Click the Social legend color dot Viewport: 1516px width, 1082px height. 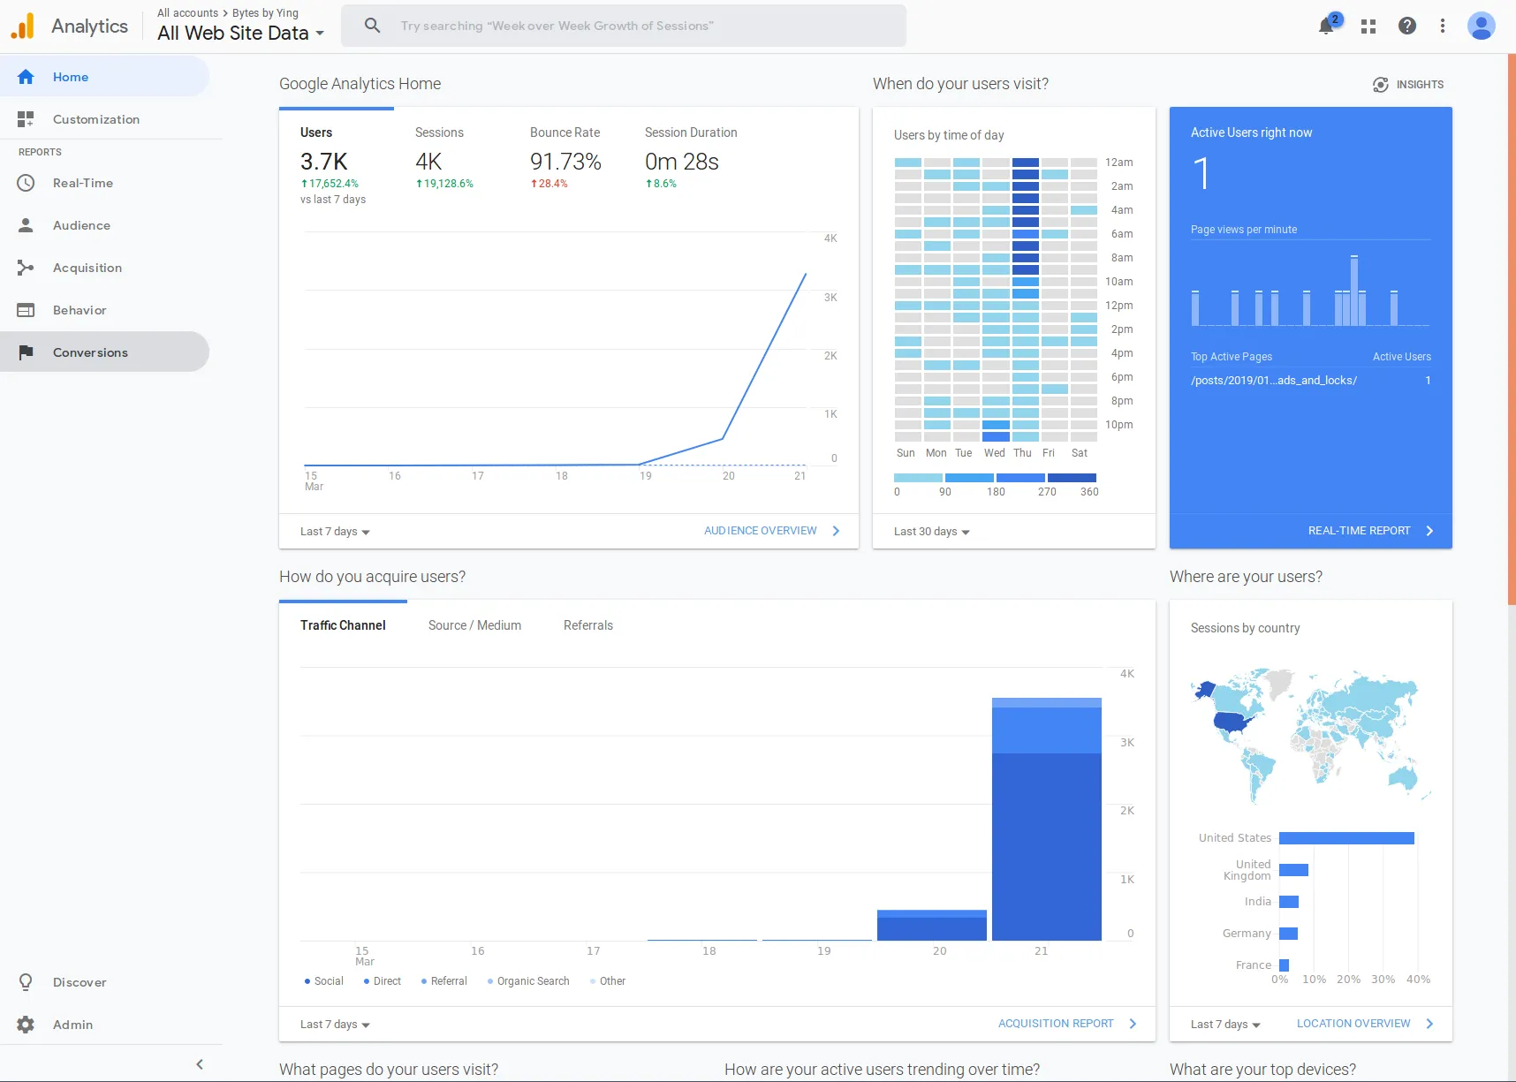pyautogui.click(x=307, y=981)
